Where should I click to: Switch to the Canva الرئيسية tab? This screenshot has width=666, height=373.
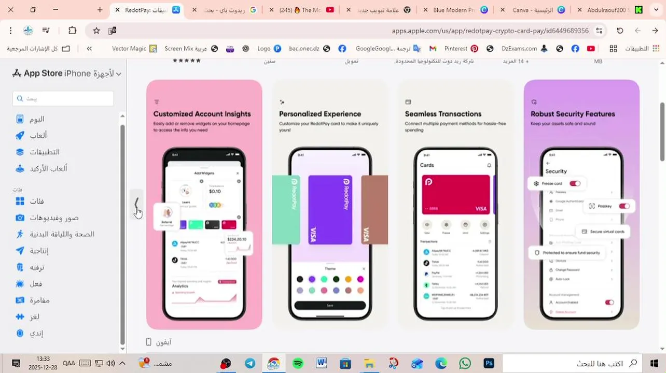[534, 10]
